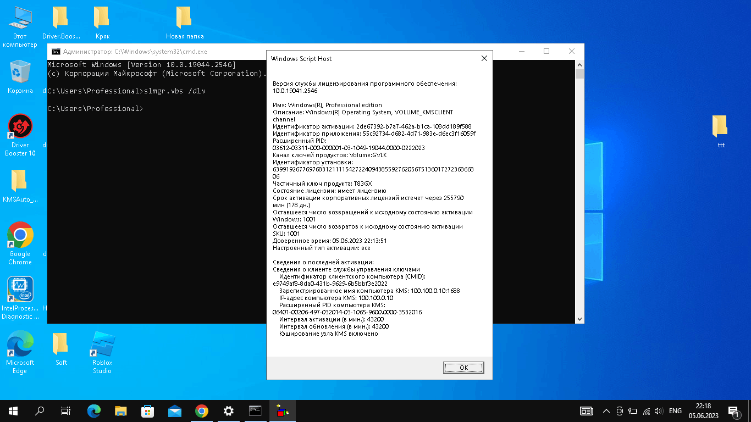Click the CMID value e9749af8 line
This screenshot has height=422, width=751.
pos(330,284)
